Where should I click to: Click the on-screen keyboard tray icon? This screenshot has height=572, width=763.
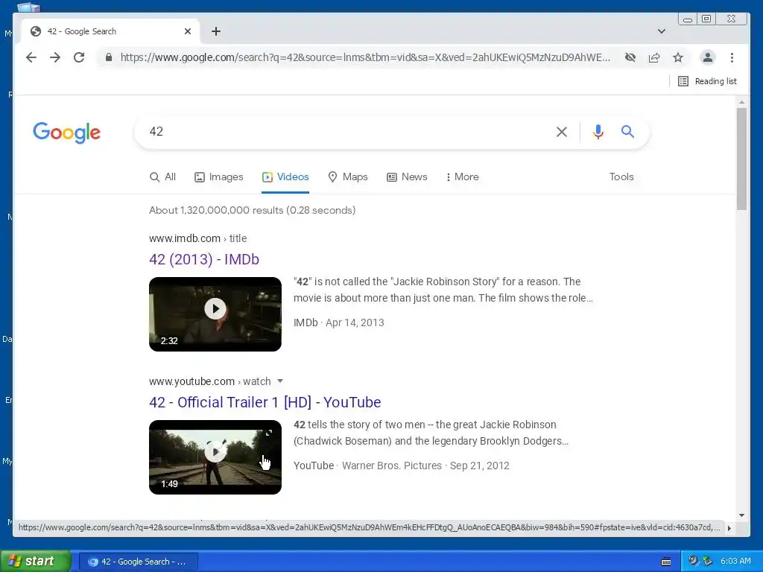tap(666, 562)
